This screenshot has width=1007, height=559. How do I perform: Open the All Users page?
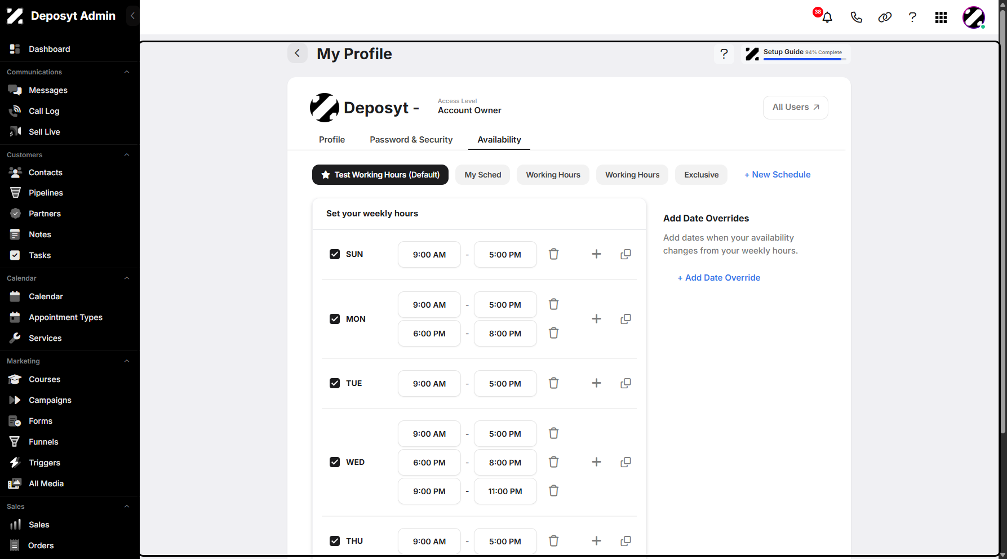[x=796, y=108]
